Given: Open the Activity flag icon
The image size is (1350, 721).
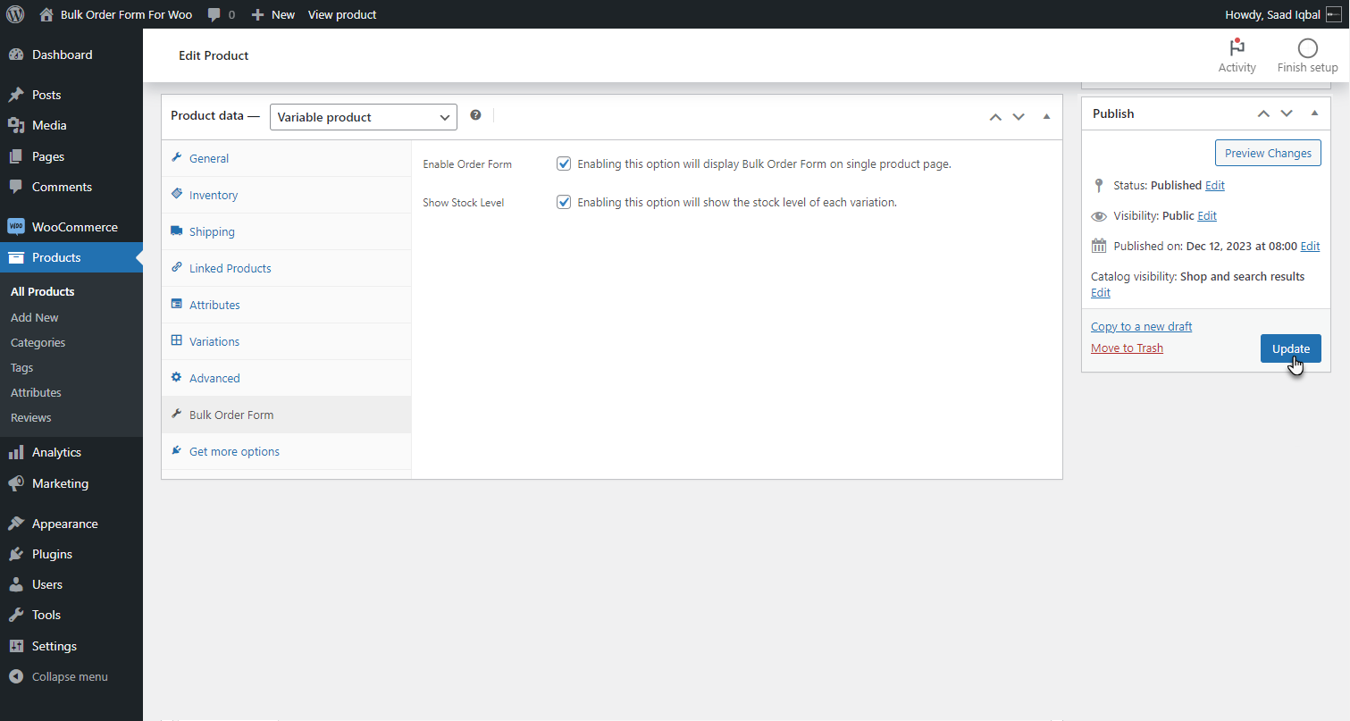Looking at the screenshot, I should point(1237,48).
